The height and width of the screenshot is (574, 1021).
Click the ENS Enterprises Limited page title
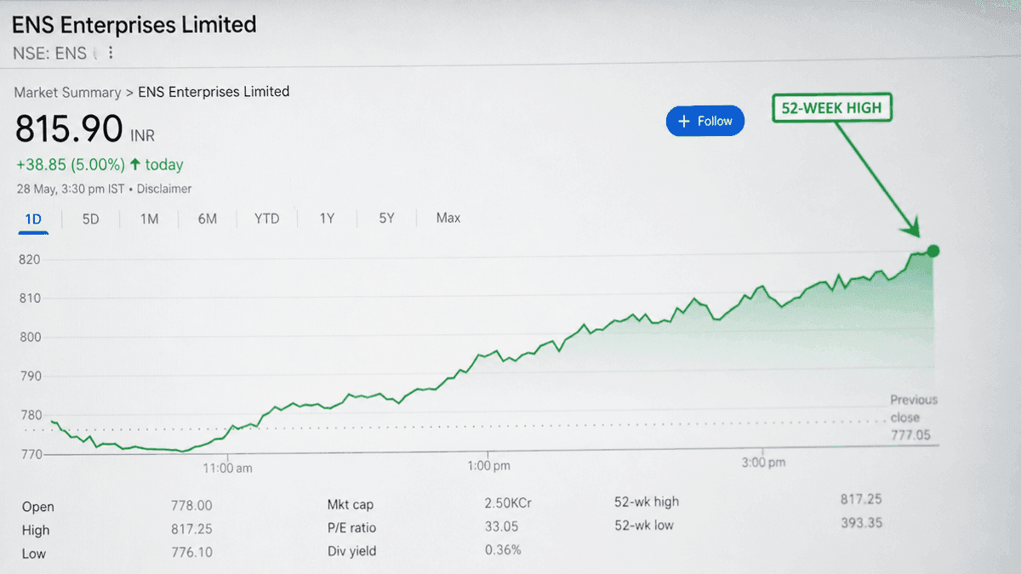[x=134, y=25]
